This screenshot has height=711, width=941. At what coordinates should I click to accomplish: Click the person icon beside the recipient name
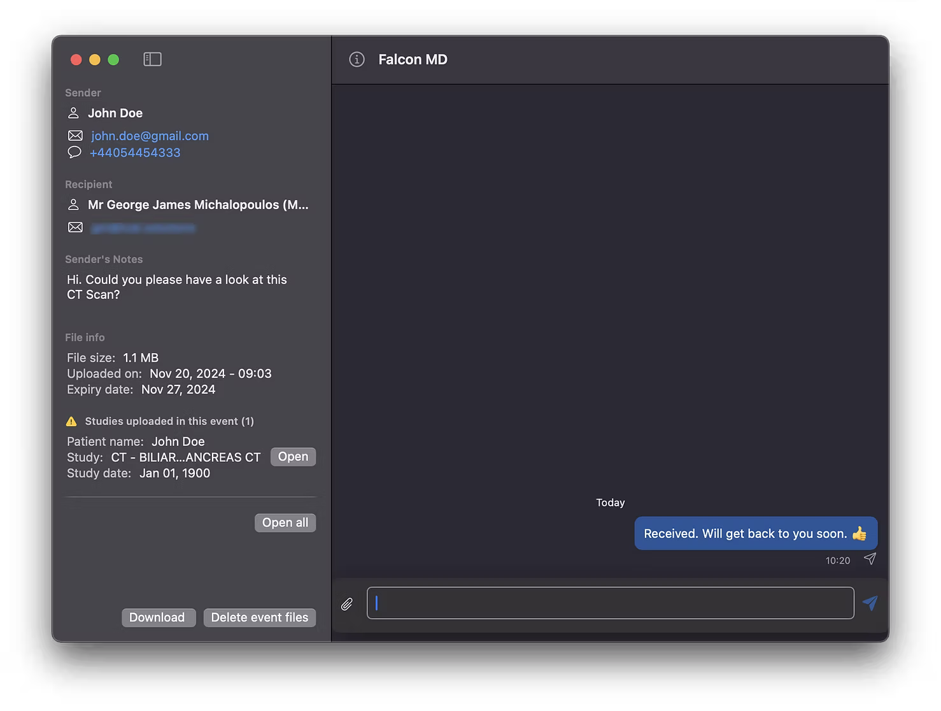tap(74, 205)
